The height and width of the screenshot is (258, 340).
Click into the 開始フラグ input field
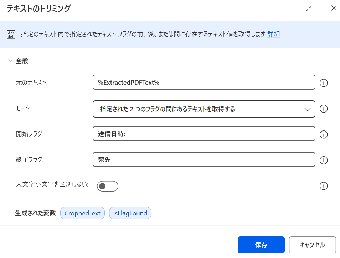point(204,134)
